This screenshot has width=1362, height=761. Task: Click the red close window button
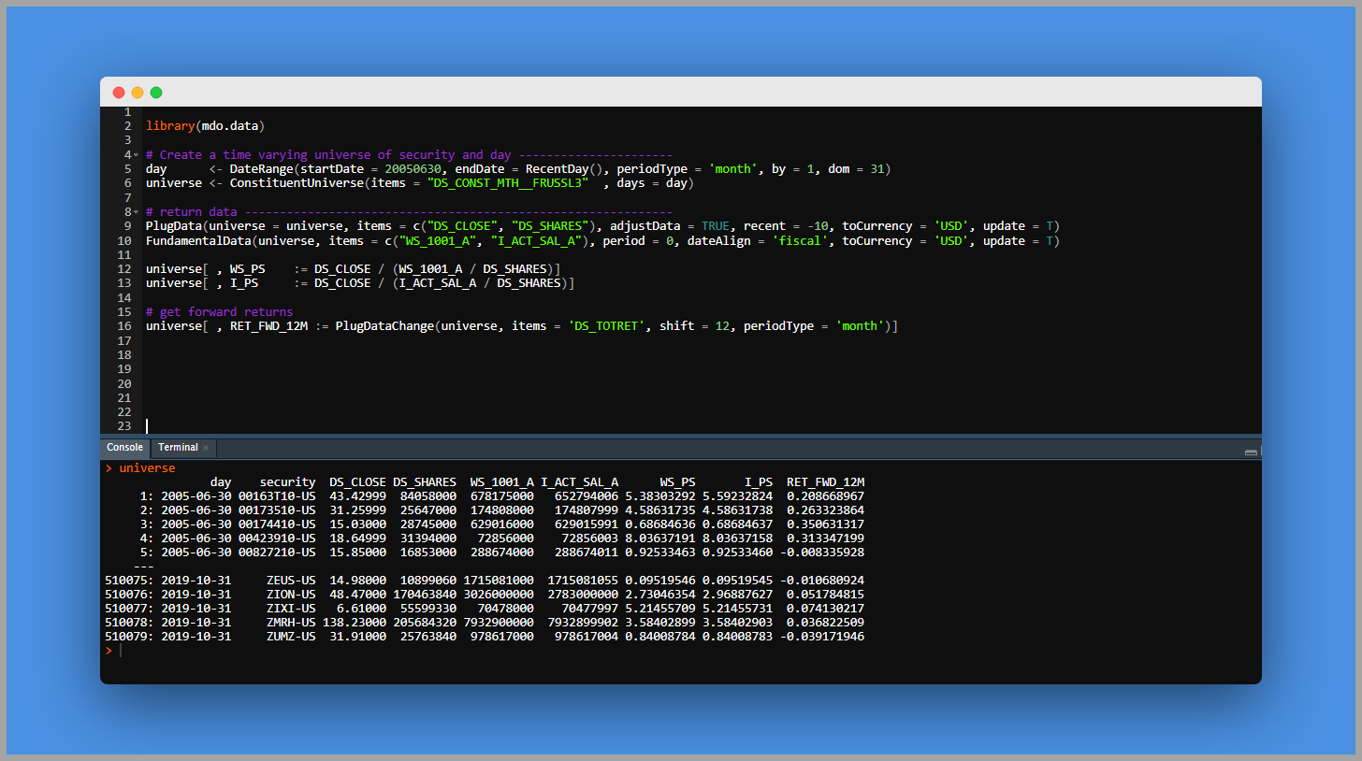119,93
